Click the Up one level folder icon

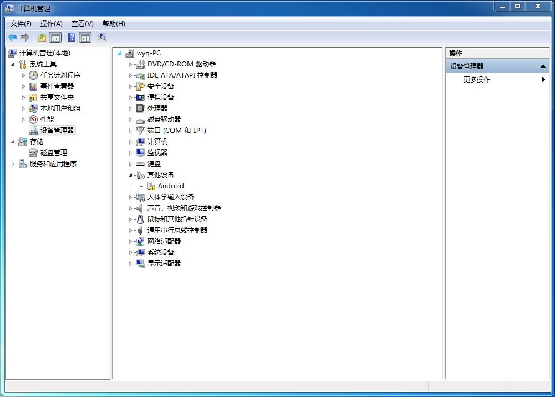(x=42, y=37)
